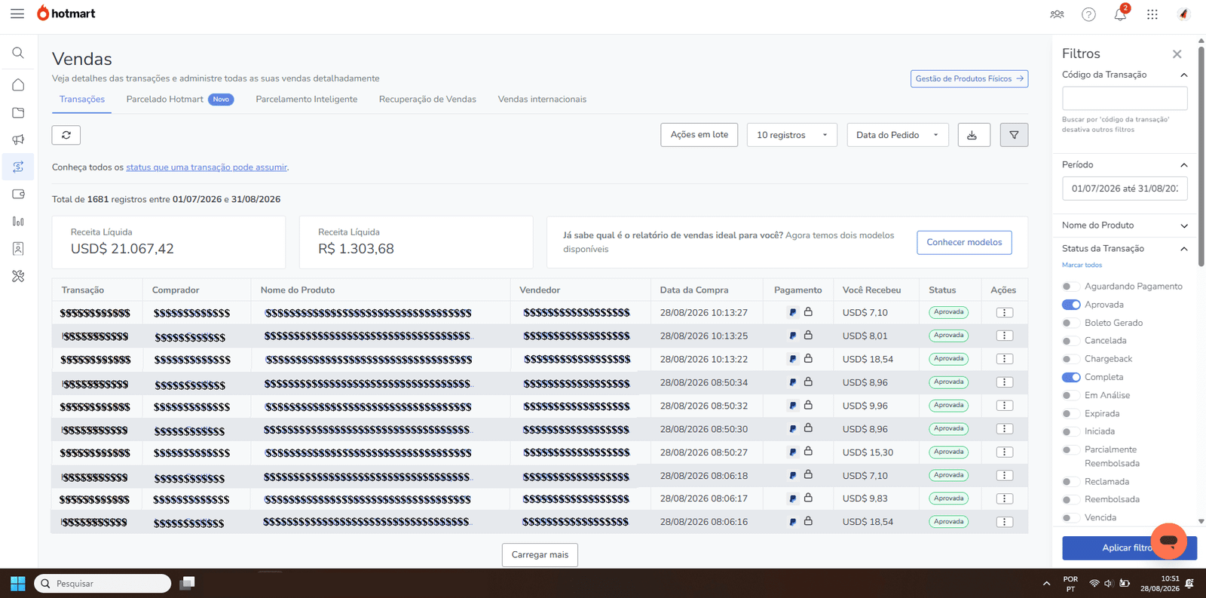Image resolution: width=1206 pixels, height=598 pixels.
Task: Enable the Aguardando Pagamento toggle
Action: click(1070, 287)
